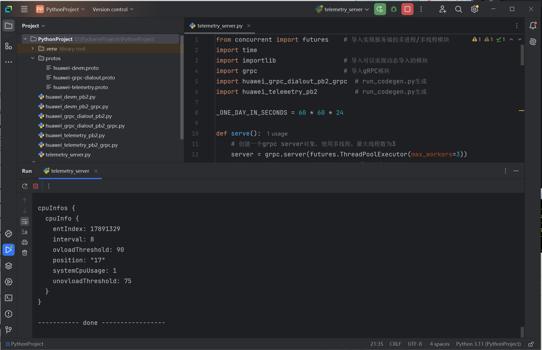This screenshot has width=542, height=350.
Task: Click the Python 3.11 interpreter selector
Action: [488, 344]
